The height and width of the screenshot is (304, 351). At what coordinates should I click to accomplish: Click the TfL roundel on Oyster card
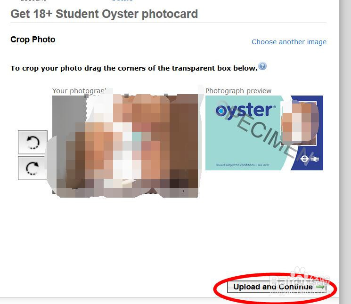point(304,159)
